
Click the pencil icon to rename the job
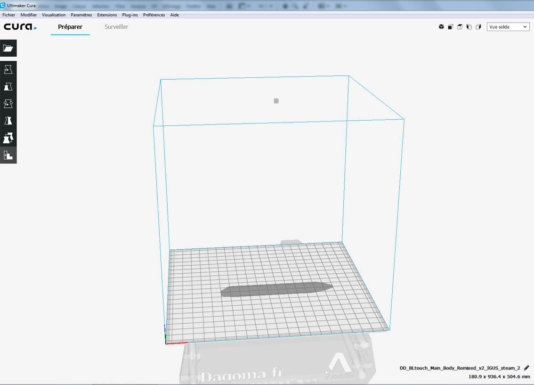(x=526, y=368)
